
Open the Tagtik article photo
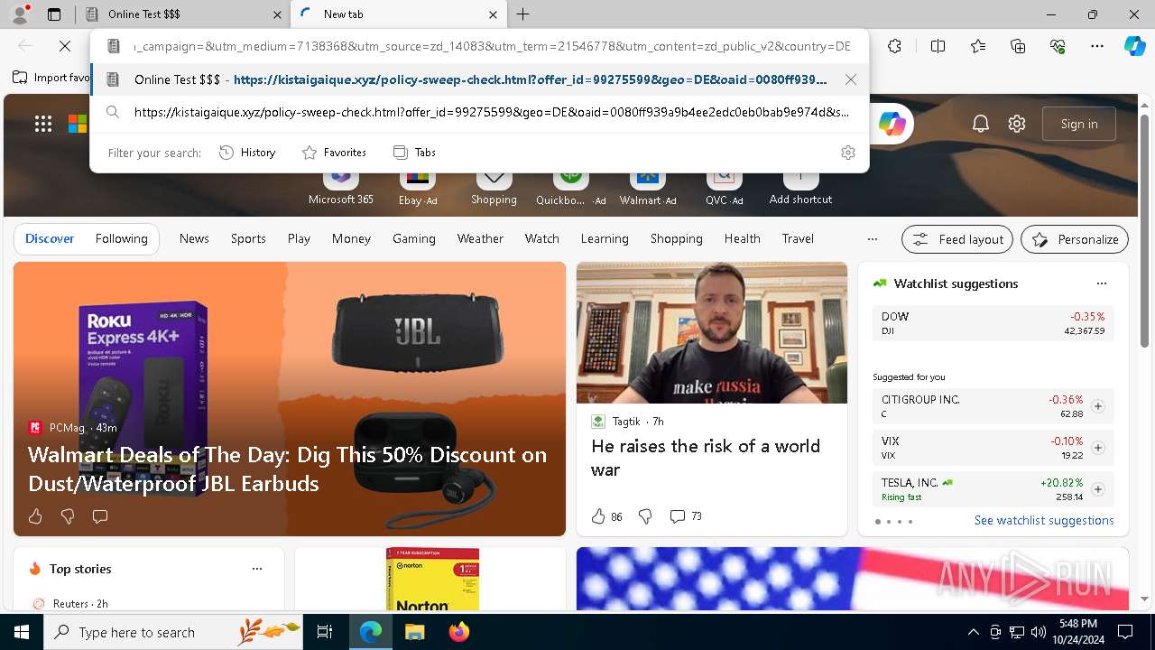(712, 333)
